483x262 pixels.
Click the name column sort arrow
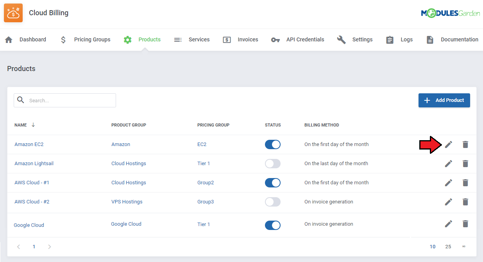[x=33, y=125]
